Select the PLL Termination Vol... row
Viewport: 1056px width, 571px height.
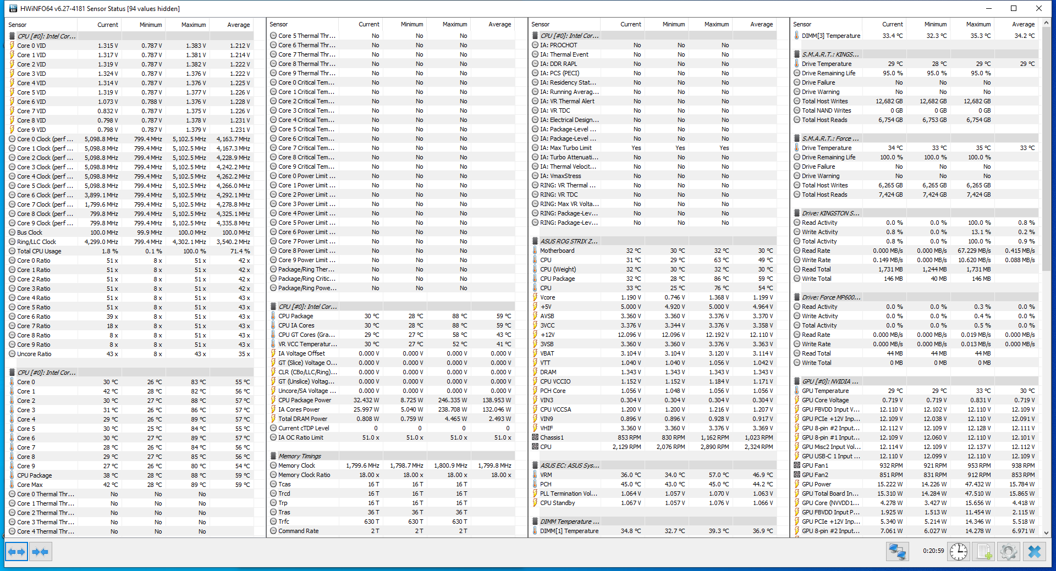(x=653, y=494)
